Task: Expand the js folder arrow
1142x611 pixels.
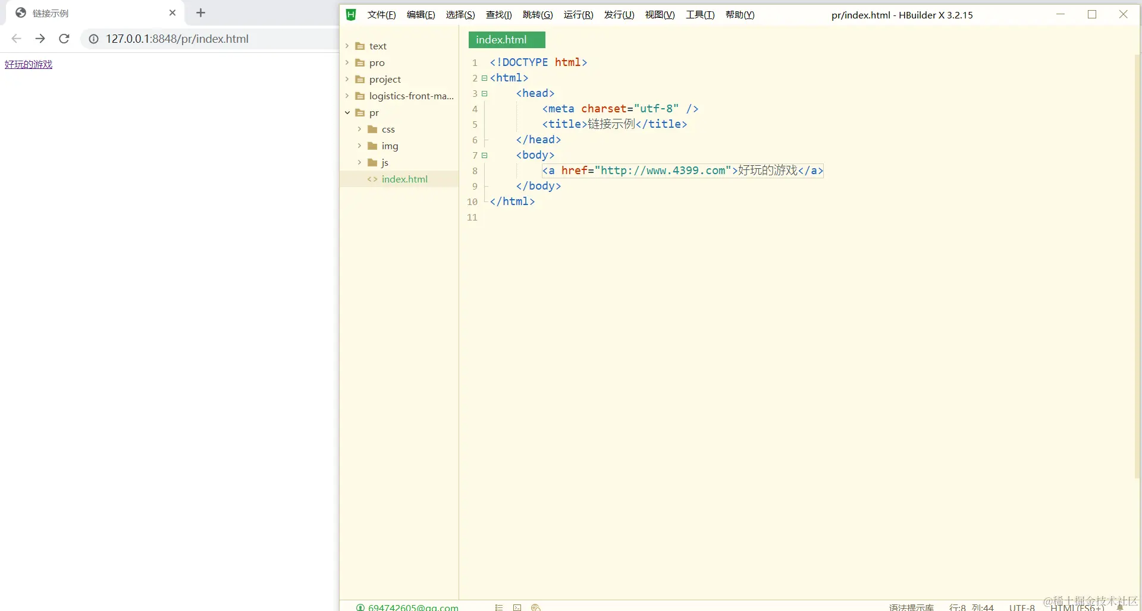Action: tap(359, 162)
